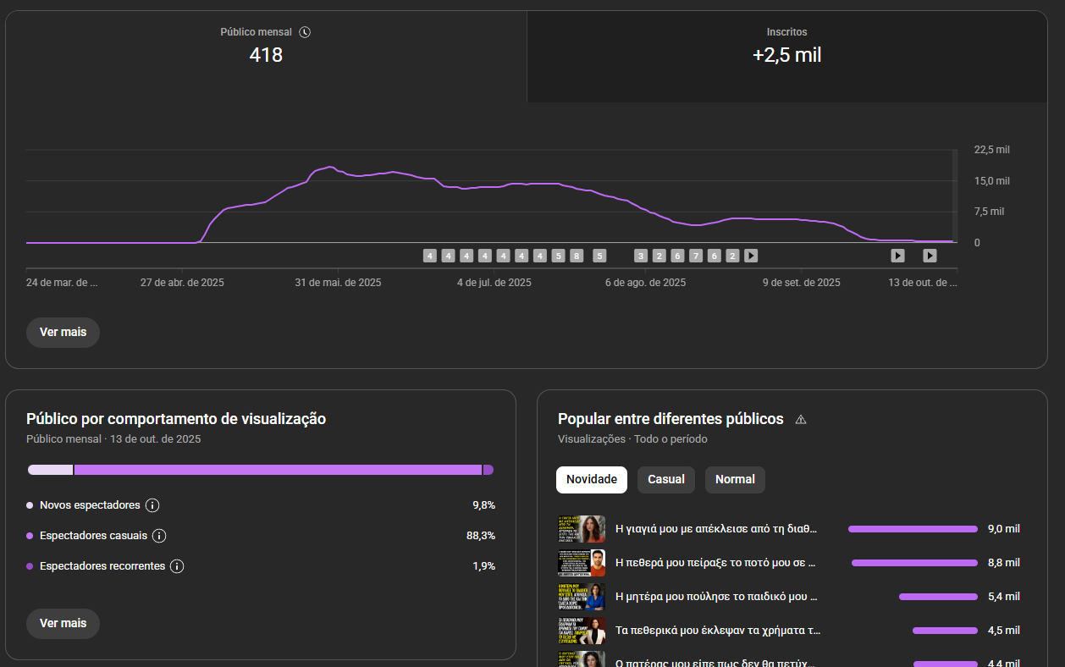Viewport: 1065px width, 667px height.
Task: Click the purple views bar for 8,8 mil
Action: pyautogui.click(x=914, y=563)
